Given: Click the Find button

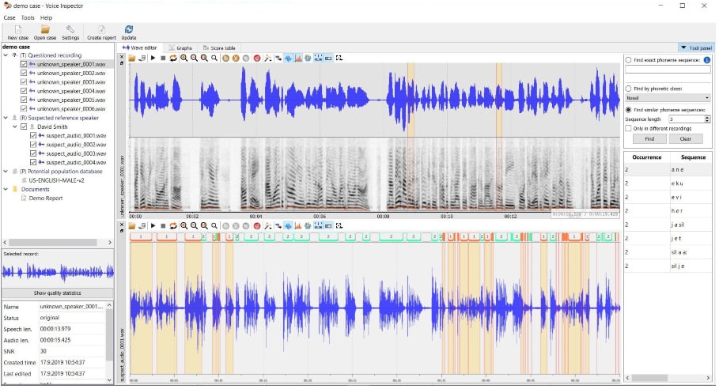Looking at the screenshot, I should tap(649, 138).
